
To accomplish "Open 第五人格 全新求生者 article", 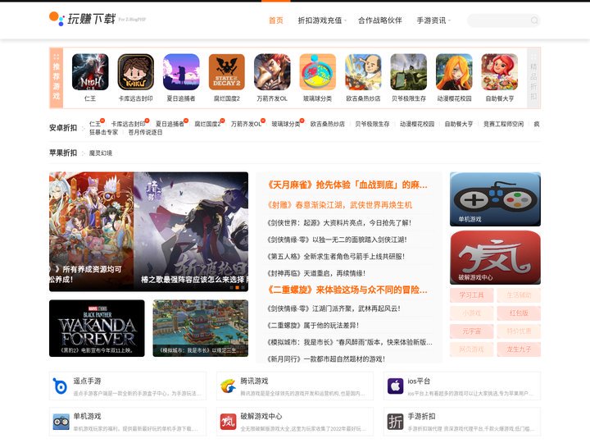I will pos(336,257).
